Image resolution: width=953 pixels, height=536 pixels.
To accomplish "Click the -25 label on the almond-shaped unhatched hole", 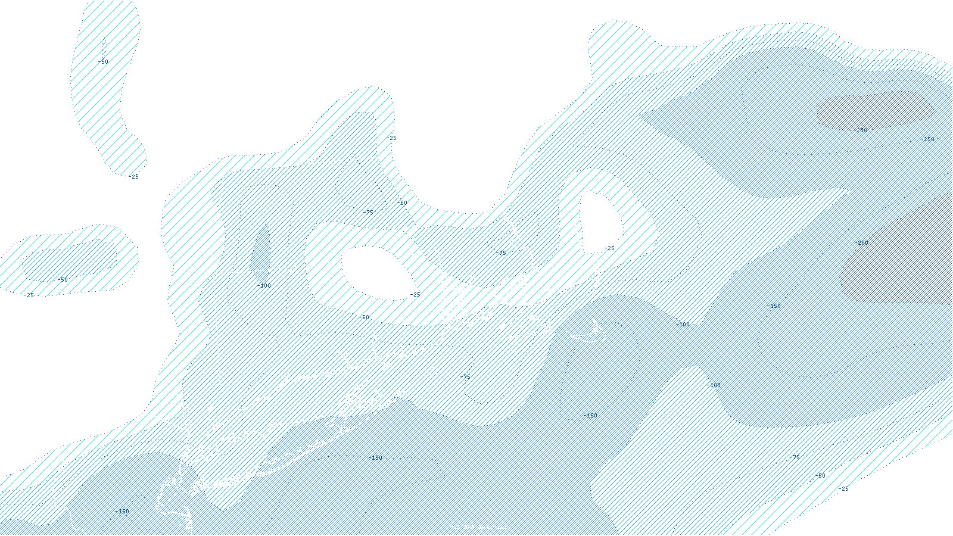I will 415,294.
